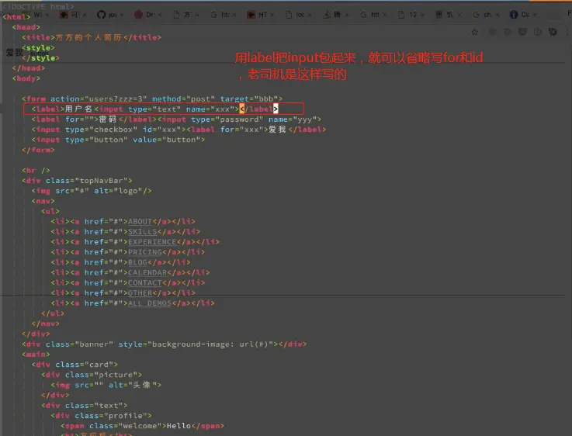Close the 'HT' browser tab

pyautogui.click(x=272, y=15)
